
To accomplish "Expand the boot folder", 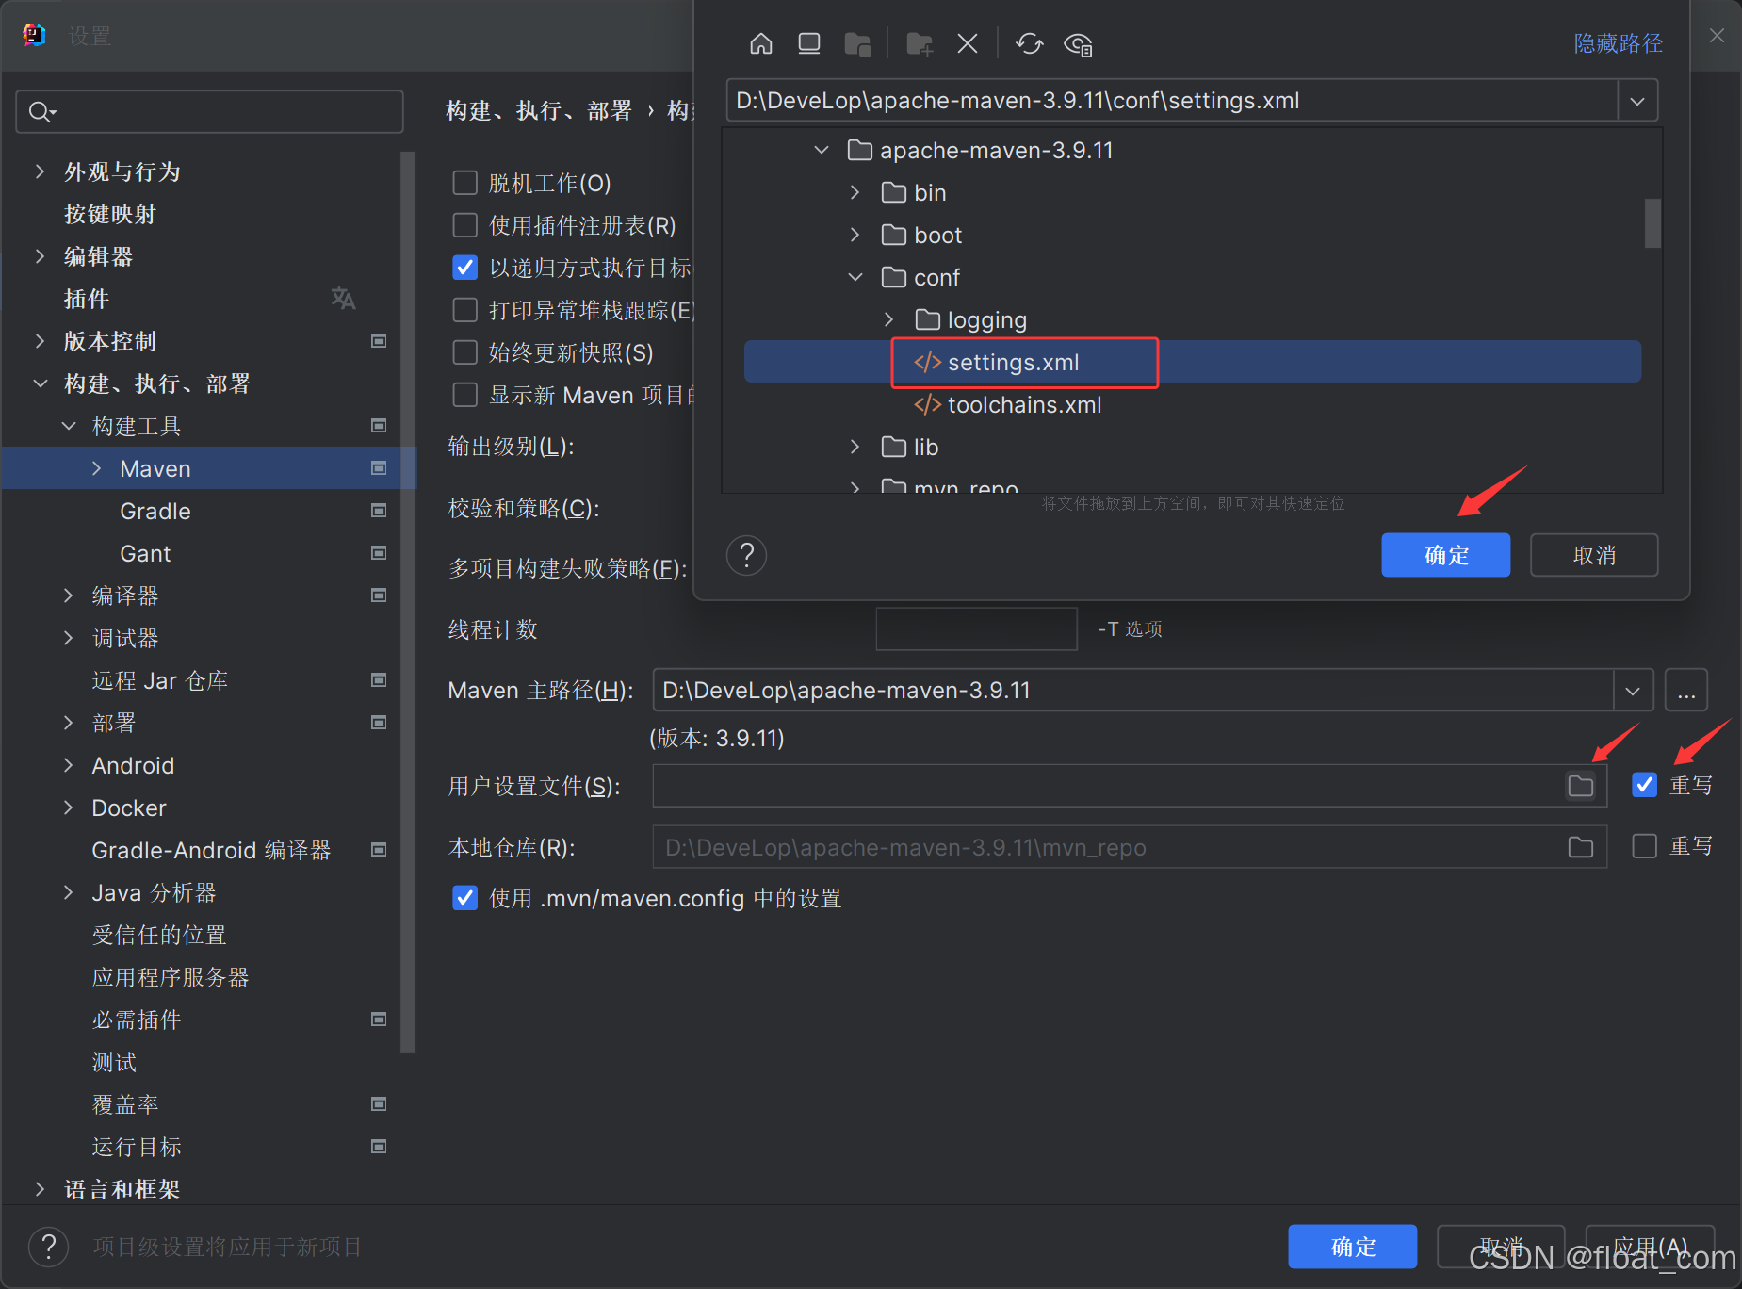I will point(855,235).
